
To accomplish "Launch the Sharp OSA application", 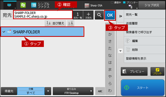I will (93, 5).
